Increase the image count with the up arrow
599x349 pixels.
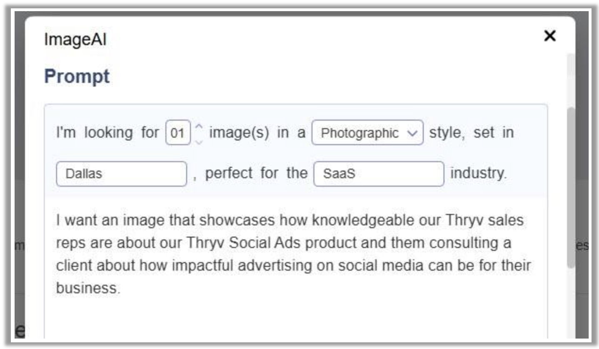click(x=199, y=126)
